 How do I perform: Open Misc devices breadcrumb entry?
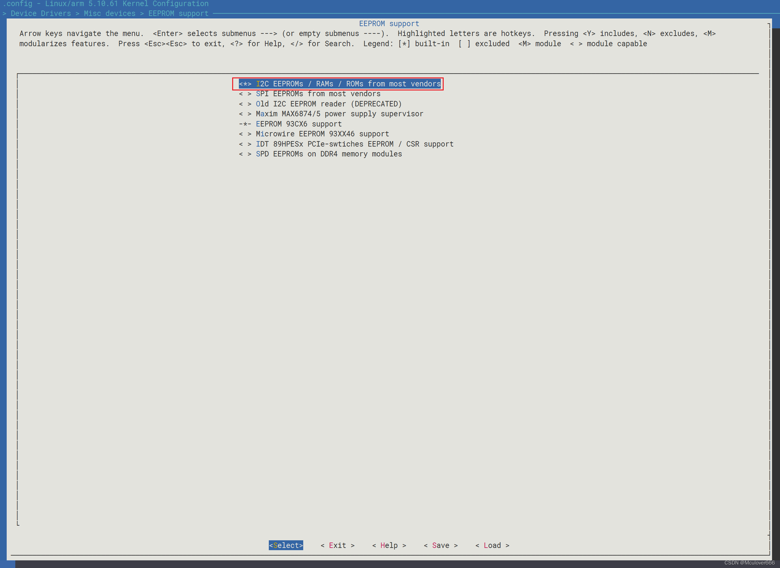coord(109,13)
